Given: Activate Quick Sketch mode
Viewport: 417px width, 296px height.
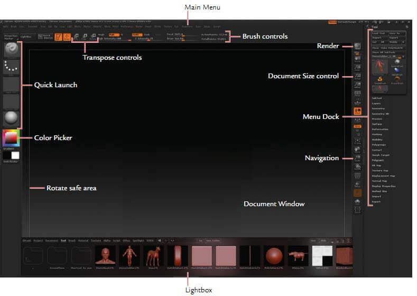Looking at the screenshot, I should pyautogui.click(x=45, y=36).
